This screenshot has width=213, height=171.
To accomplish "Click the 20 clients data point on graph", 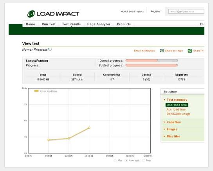I will point(69,138).
